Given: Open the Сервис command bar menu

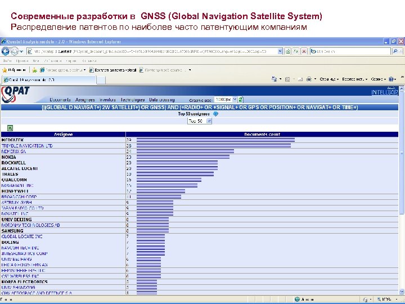Looking at the screenshot, I should [378, 79].
